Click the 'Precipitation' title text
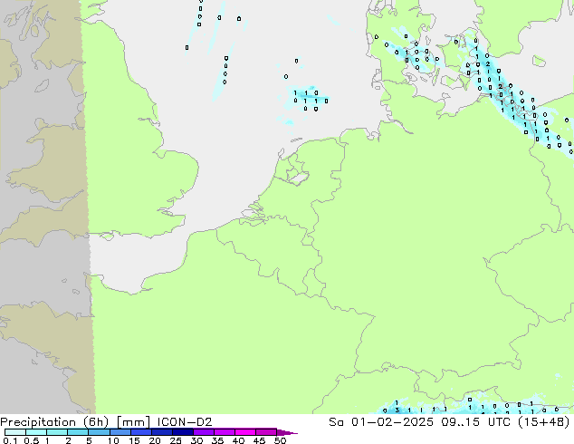Viewport: 574px width, 444px height. point(38,422)
